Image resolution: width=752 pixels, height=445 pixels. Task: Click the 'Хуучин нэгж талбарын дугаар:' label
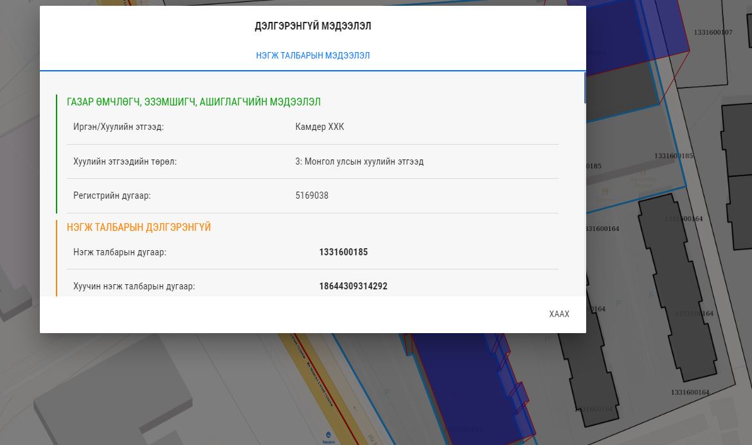(134, 286)
